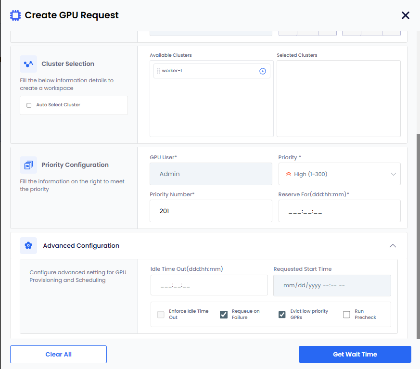Viewport: 420px width, 369px height.
Task: Close the Create GPU Request dialog
Action: click(x=405, y=15)
